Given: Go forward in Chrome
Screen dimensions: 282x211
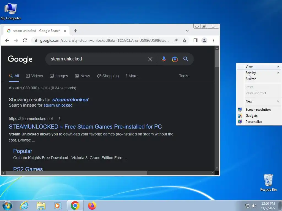Looking at the screenshot, I should [16, 40].
